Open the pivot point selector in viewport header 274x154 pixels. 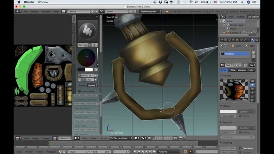[x=144, y=138]
